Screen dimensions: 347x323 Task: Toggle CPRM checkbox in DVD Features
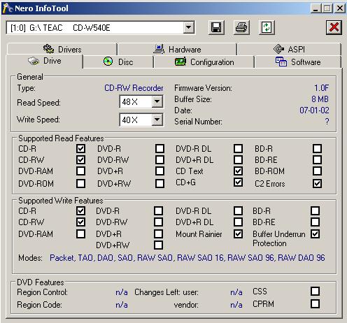point(315,303)
